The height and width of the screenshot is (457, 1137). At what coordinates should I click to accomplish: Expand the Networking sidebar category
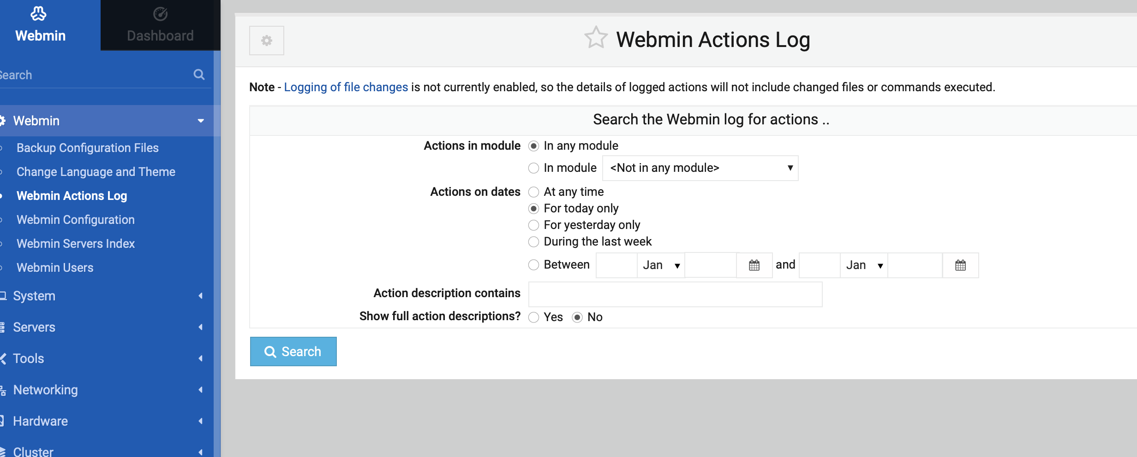click(107, 390)
